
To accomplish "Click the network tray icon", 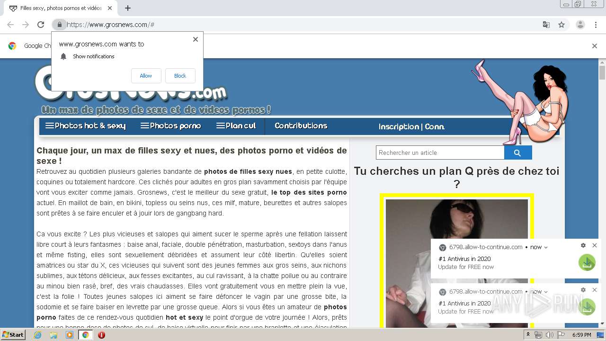I will coord(538,335).
